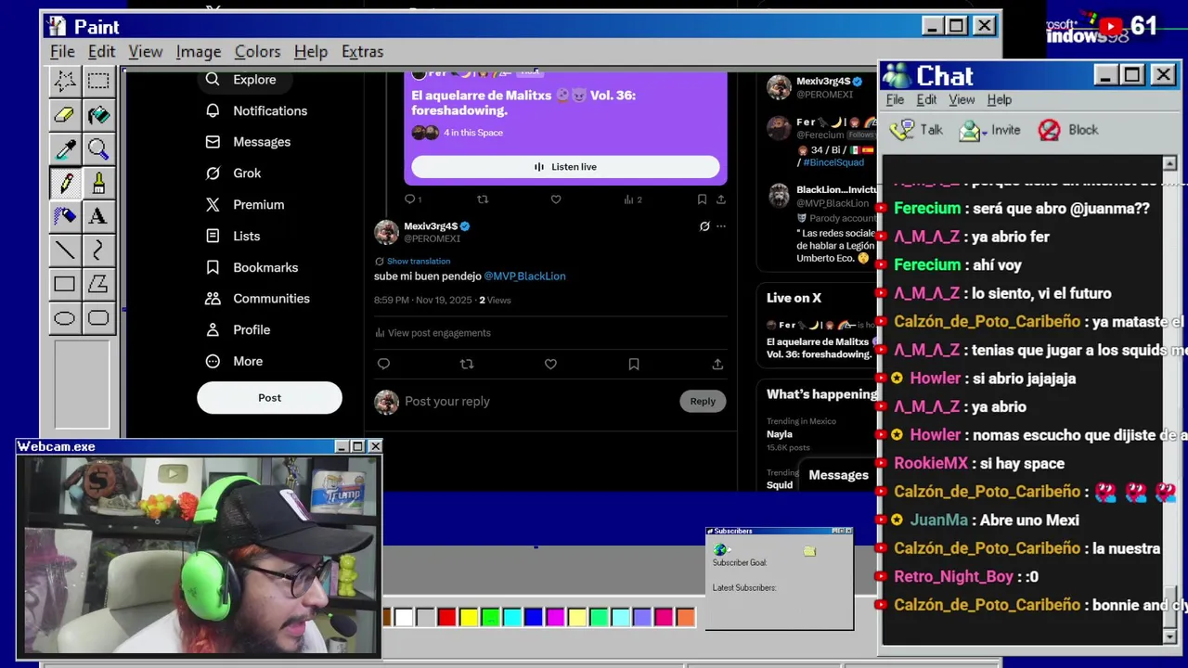Open the Image menu in Paint
The width and height of the screenshot is (1188, 668).
(x=199, y=52)
